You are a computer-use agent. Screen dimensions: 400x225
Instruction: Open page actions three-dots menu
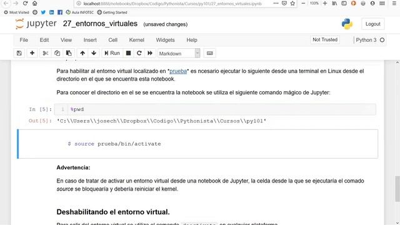(x=276, y=3)
